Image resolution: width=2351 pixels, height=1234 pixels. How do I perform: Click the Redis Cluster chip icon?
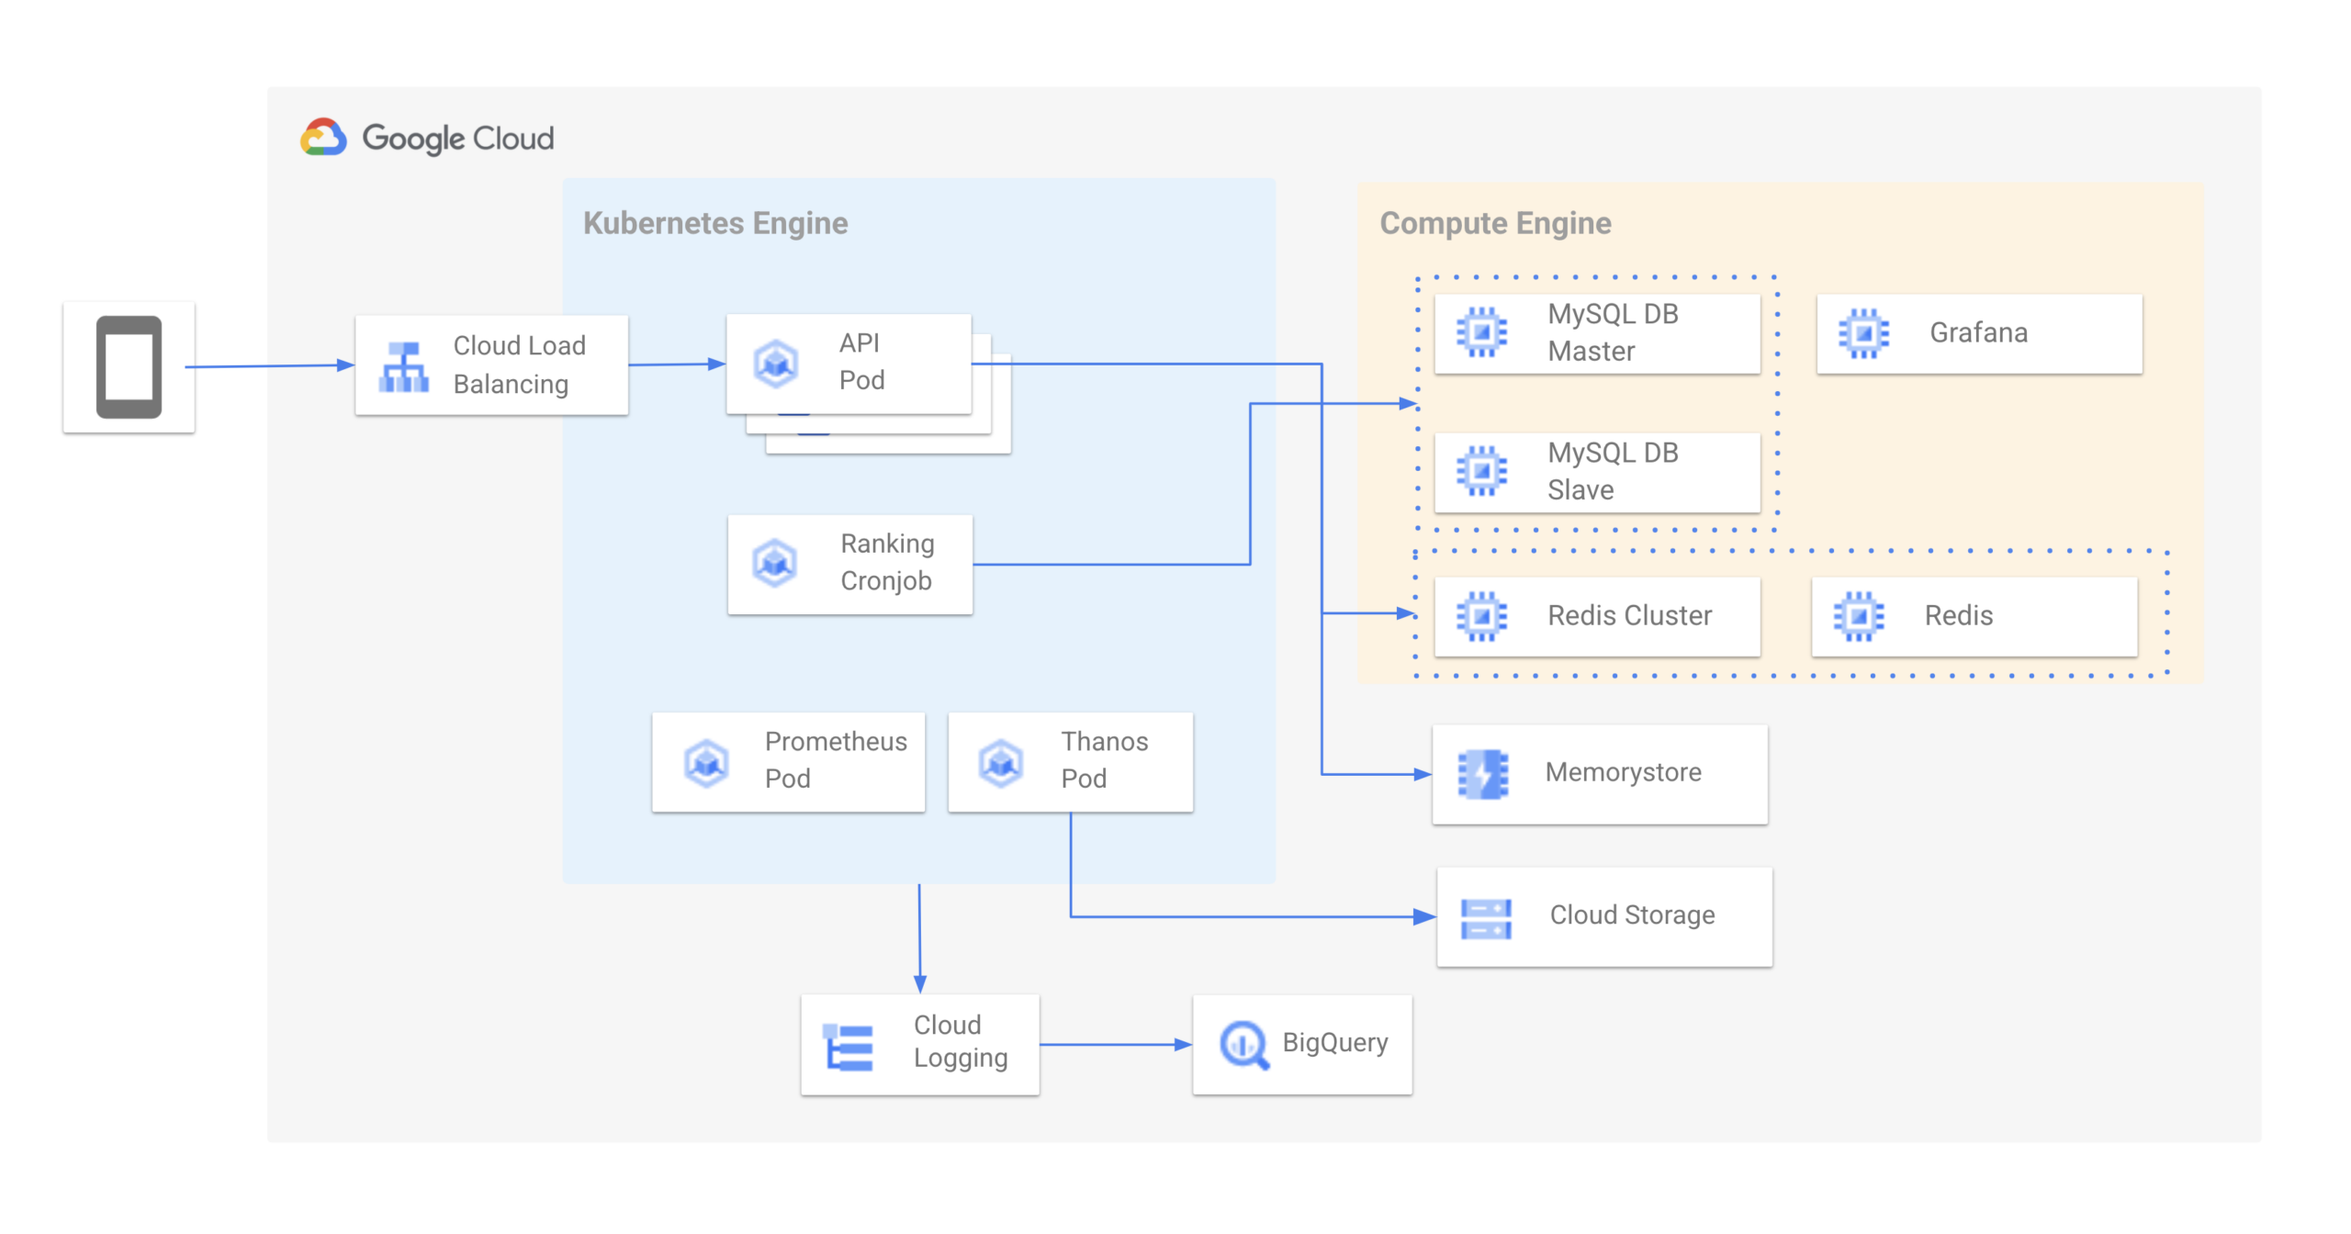[x=1480, y=615]
